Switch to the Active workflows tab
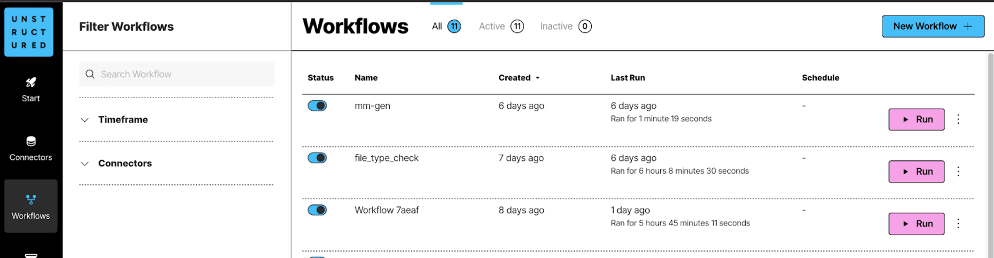Image resolution: width=994 pixels, height=258 pixels. click(x=501, y=26)
